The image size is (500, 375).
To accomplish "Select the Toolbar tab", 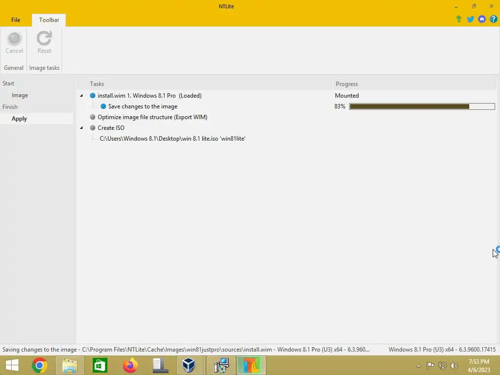I will (x=49, y=20).
